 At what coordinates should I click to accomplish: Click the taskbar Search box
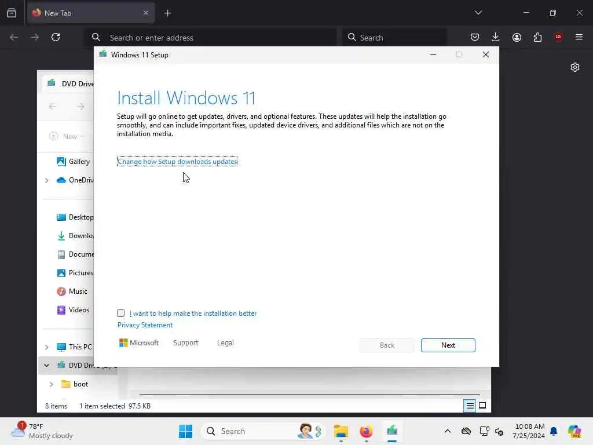pyautogui.click(x=263, y=431)
